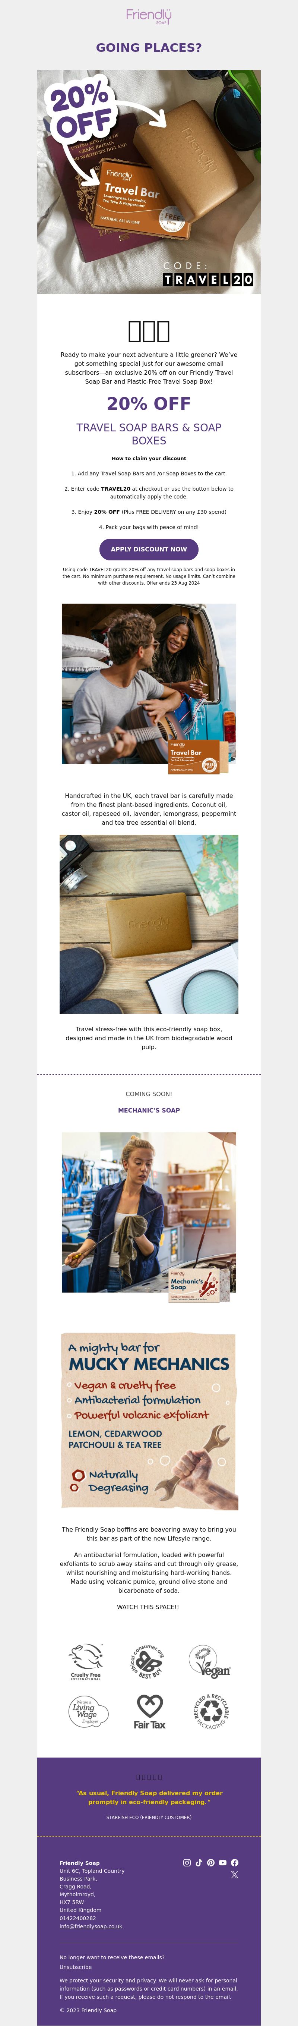Open the info@friendlysoap.co.uk email link

[91, 1926]
